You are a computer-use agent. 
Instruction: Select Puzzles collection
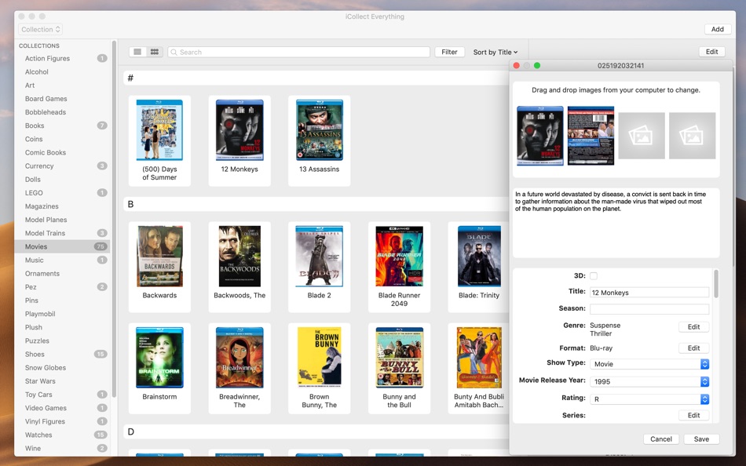pyautogui.click(x=62, y=341)
